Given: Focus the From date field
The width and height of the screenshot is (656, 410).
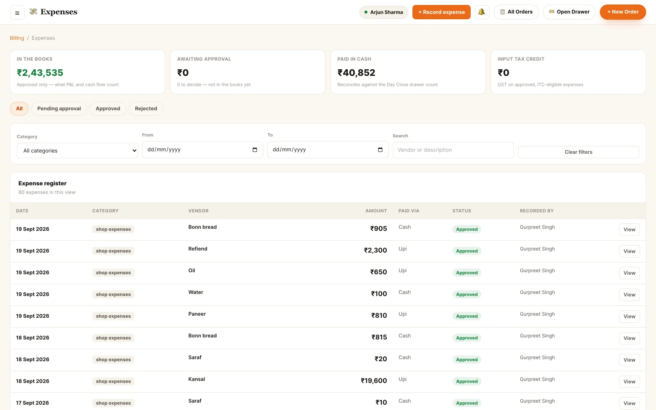Looking at the screenshot, I should click(203, 150).
